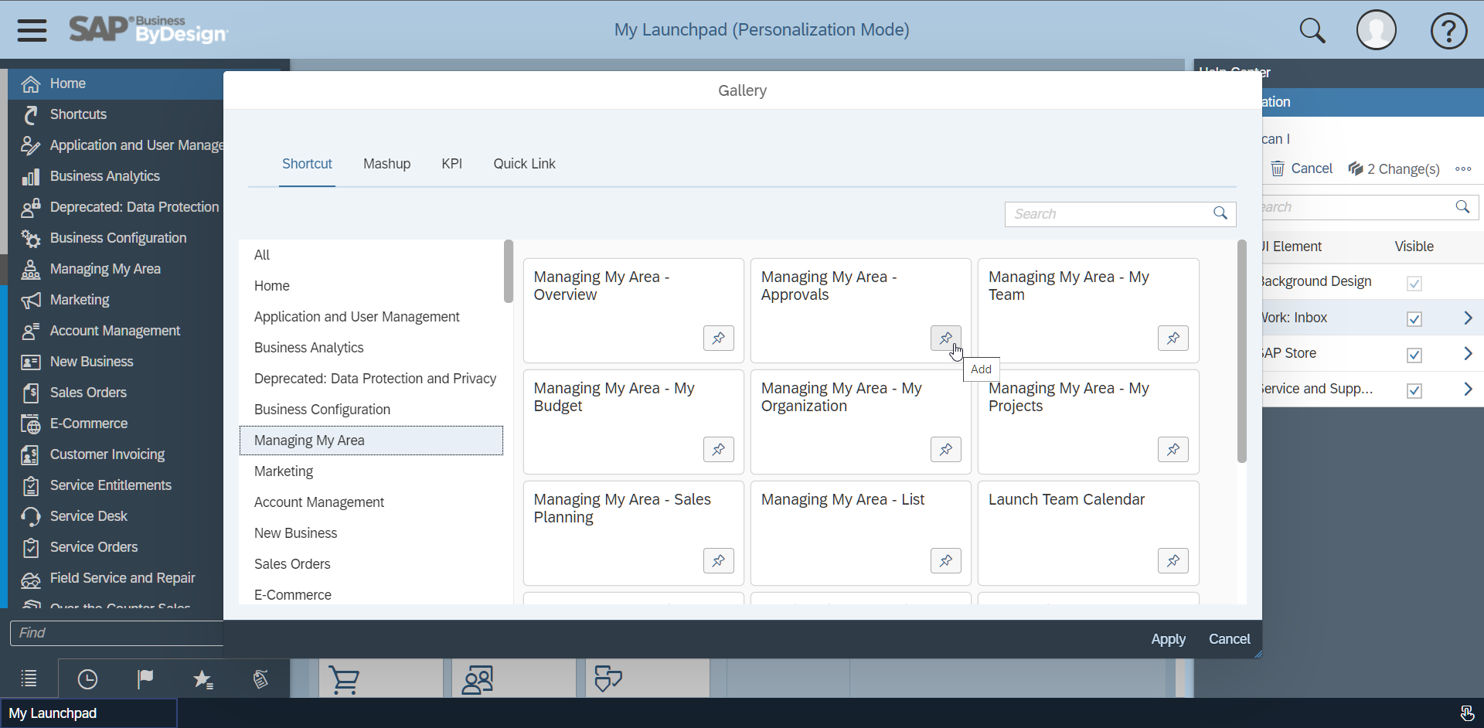The height and width of the screenshot is (728, 1484).
Task: Click the shortcut tiles scrollbar
Action: tap(1242, 352)
